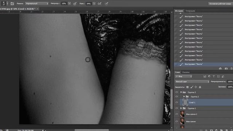Click the folder icon of Группа 3
The image size is (233, 131).
tap(184, 92)
